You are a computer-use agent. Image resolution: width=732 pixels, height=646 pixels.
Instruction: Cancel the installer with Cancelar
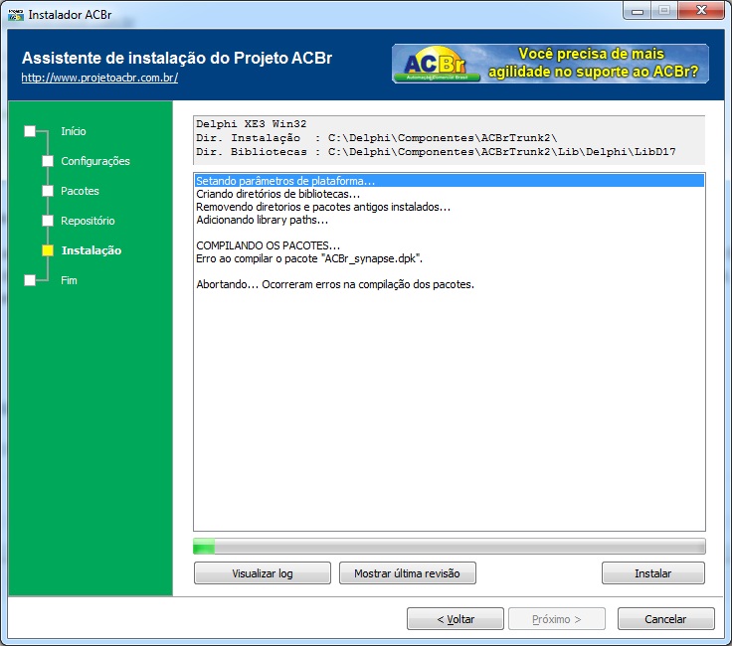pos(665,619)
